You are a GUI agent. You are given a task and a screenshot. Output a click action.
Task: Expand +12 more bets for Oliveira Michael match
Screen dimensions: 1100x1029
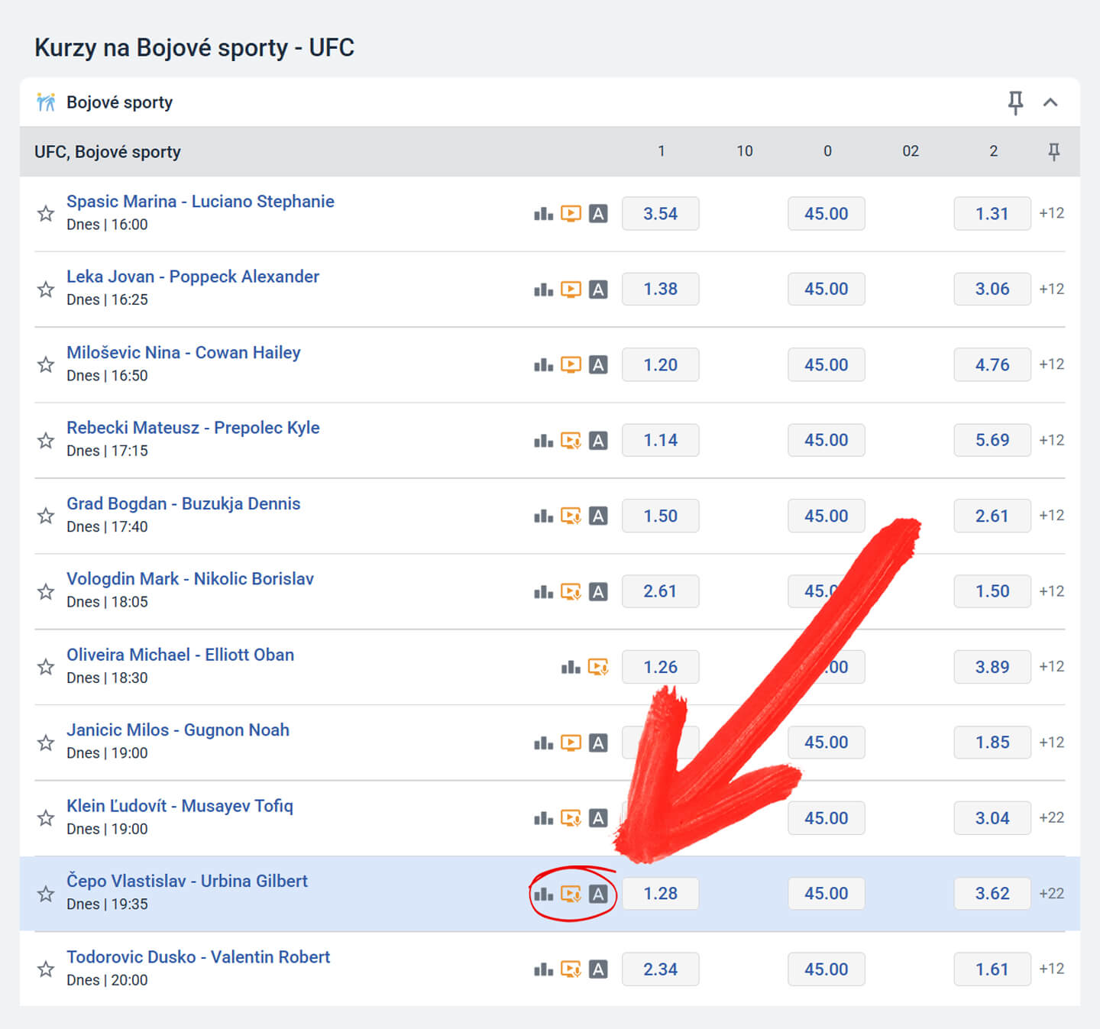click(x=1052, y=666)
